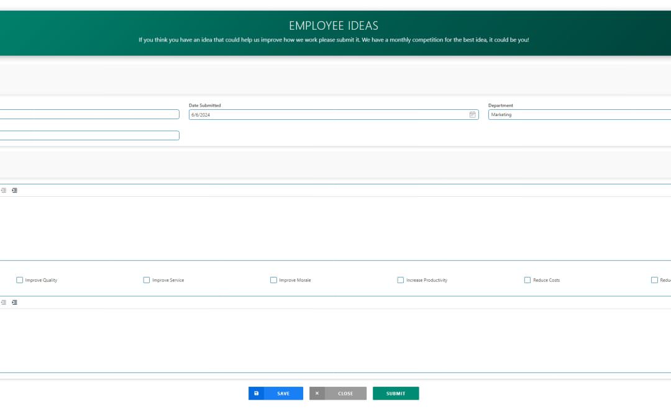Click the X icon inside the CLOSE button
The height and width of the screenshot is (419, 671).
[x=317, y=393]
